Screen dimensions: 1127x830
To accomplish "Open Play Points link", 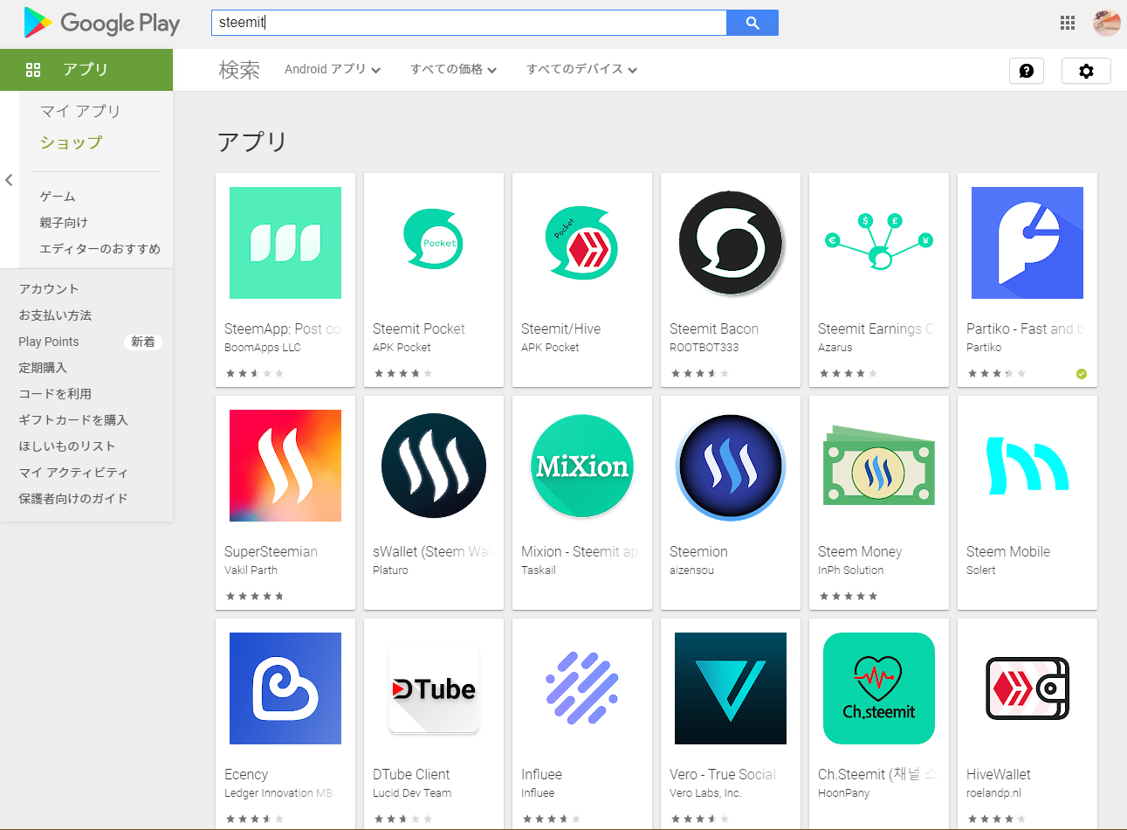I will pos(49,342).
